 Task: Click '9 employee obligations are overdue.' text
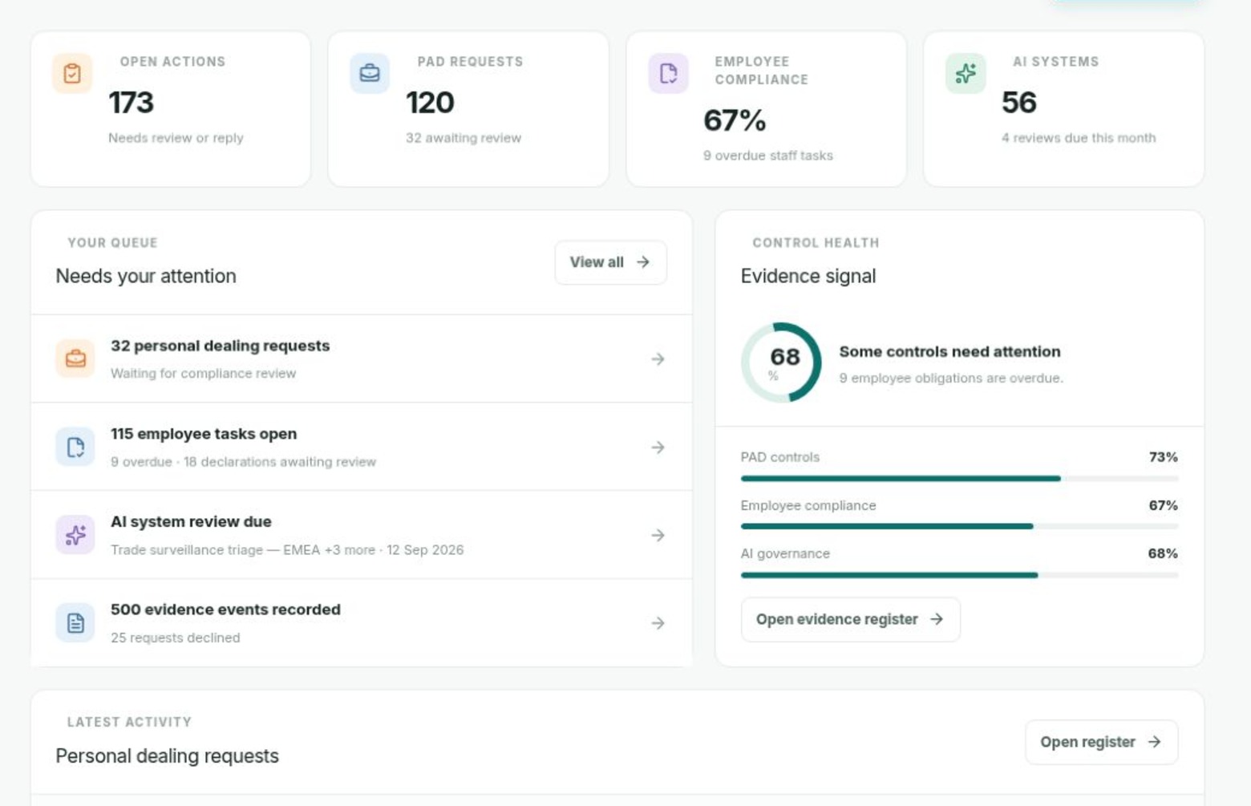(951, 379)
